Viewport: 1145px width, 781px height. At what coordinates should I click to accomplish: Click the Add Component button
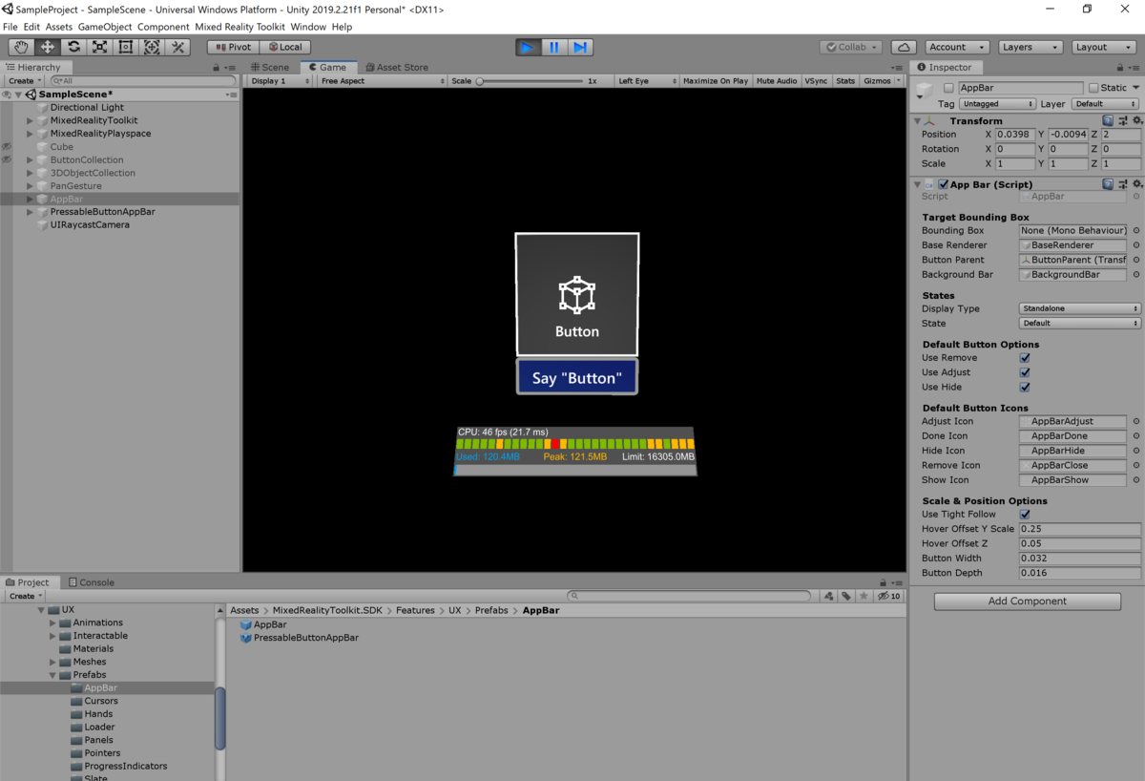click(x=1027, y=602)
